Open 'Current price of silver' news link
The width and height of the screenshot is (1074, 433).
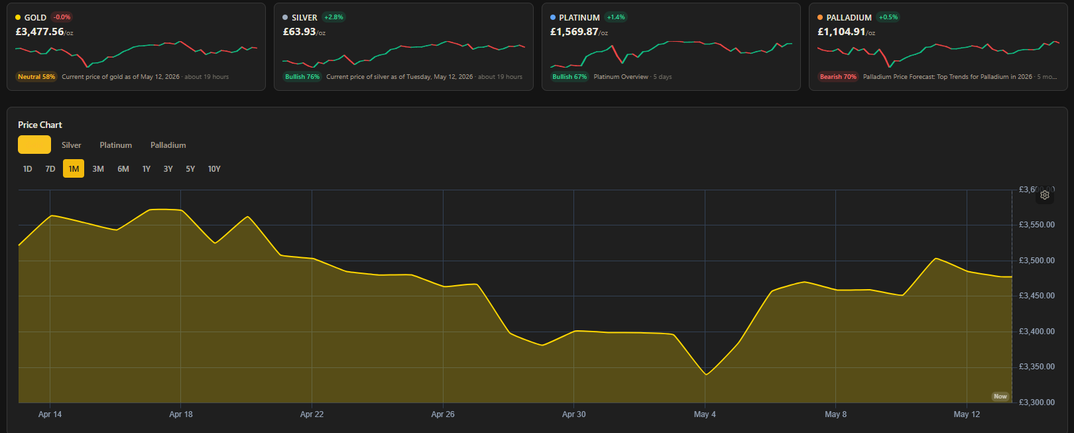400,77
